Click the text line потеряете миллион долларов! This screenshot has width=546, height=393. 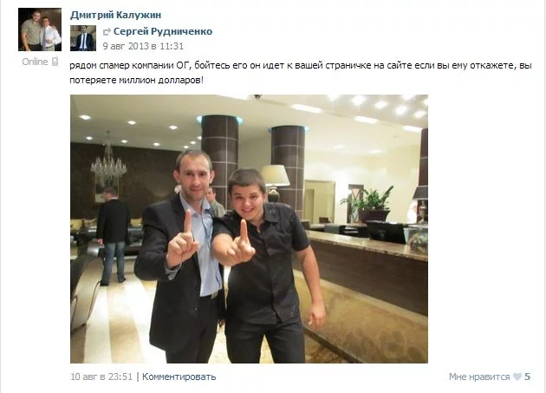tap(137, 80)
